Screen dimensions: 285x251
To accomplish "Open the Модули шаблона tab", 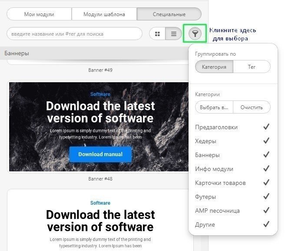I will click(104, 14).
